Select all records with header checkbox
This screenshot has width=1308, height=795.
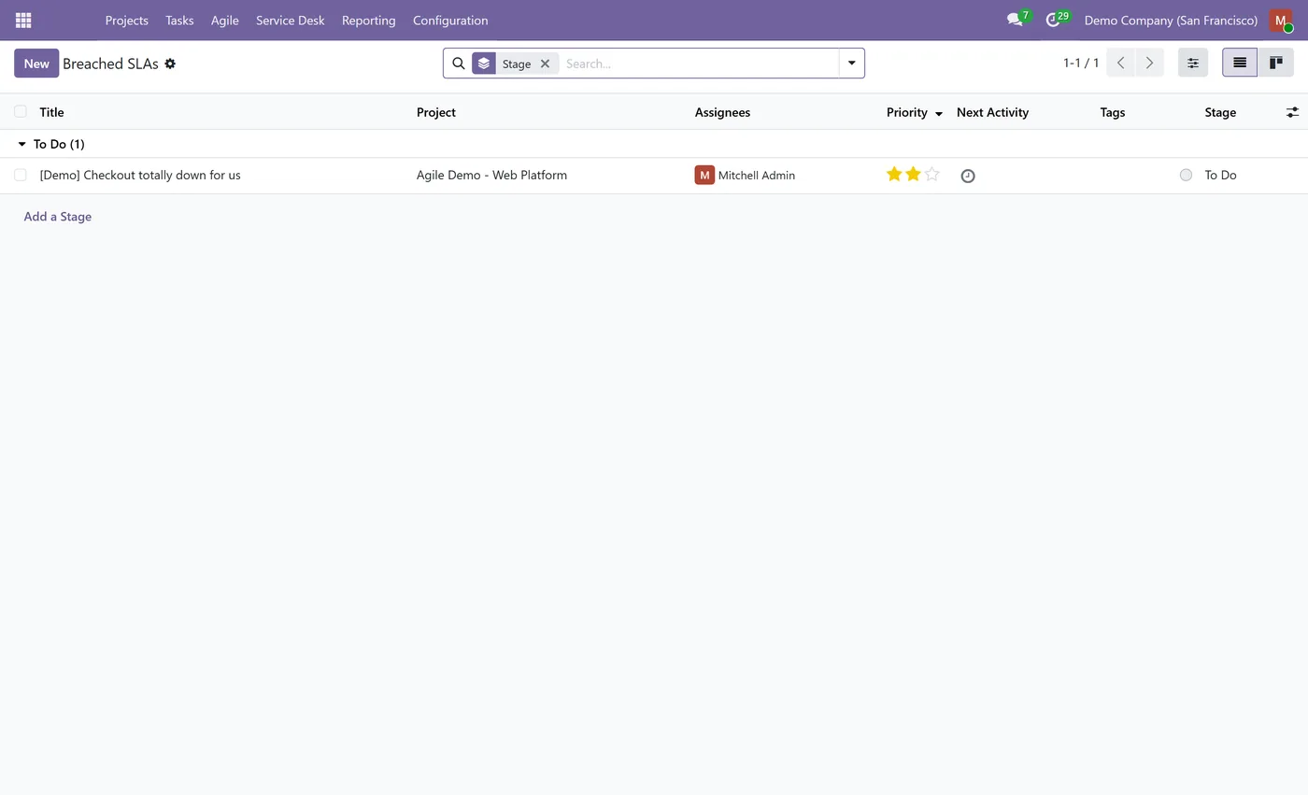(21, 112)
